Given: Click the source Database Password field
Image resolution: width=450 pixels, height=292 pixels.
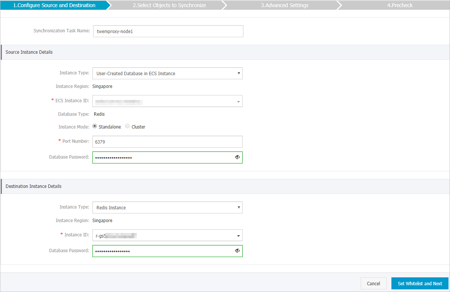Looking at the screenshot, I should point(162,157).
